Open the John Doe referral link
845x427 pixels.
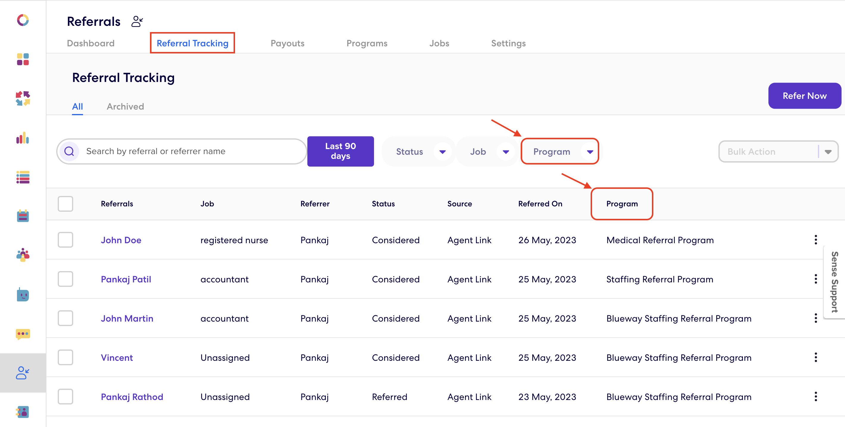(121, 240)
